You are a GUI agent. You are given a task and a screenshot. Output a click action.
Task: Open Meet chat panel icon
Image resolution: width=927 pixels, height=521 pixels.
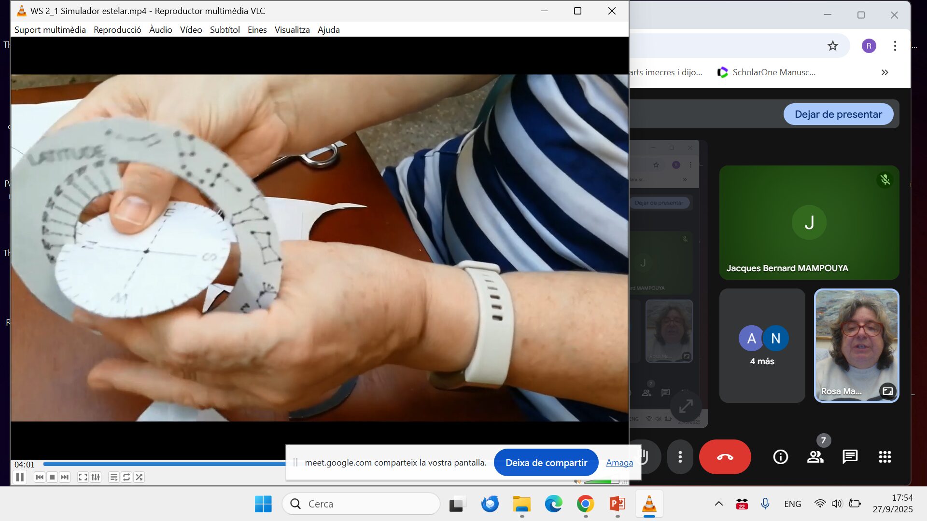[x=850, y=457]
